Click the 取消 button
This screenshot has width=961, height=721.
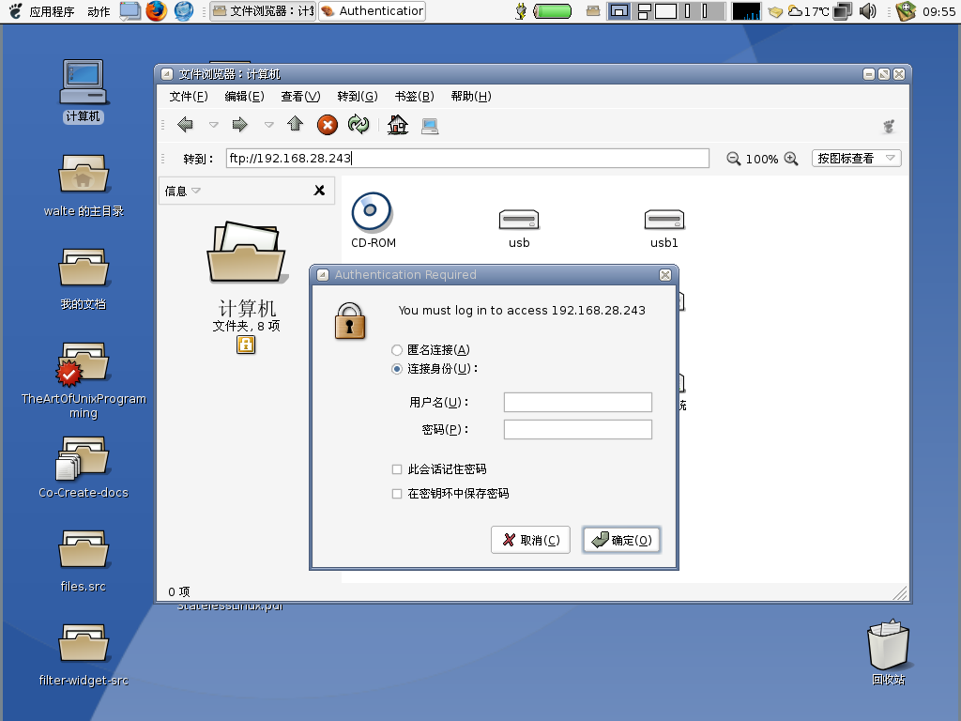530,540
